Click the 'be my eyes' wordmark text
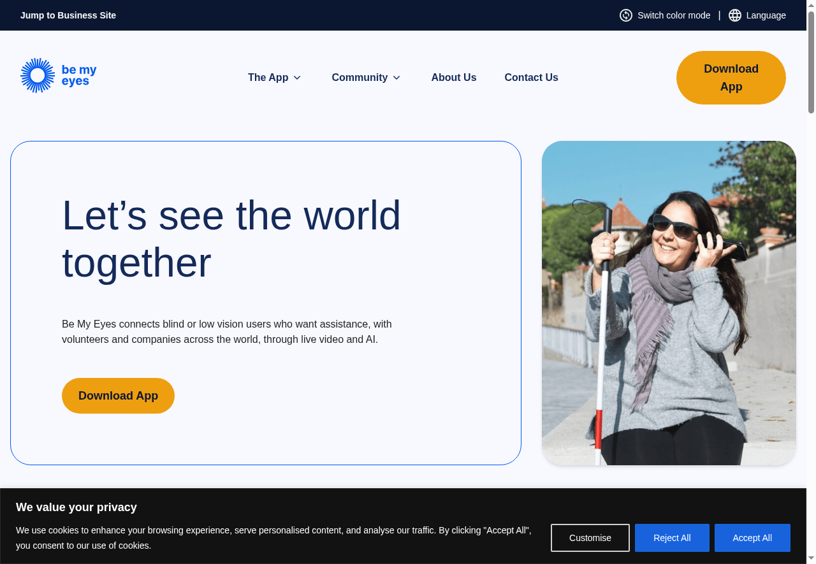This screenshot has width=816, height=564. pyautogui.click(x=78, y=75)
